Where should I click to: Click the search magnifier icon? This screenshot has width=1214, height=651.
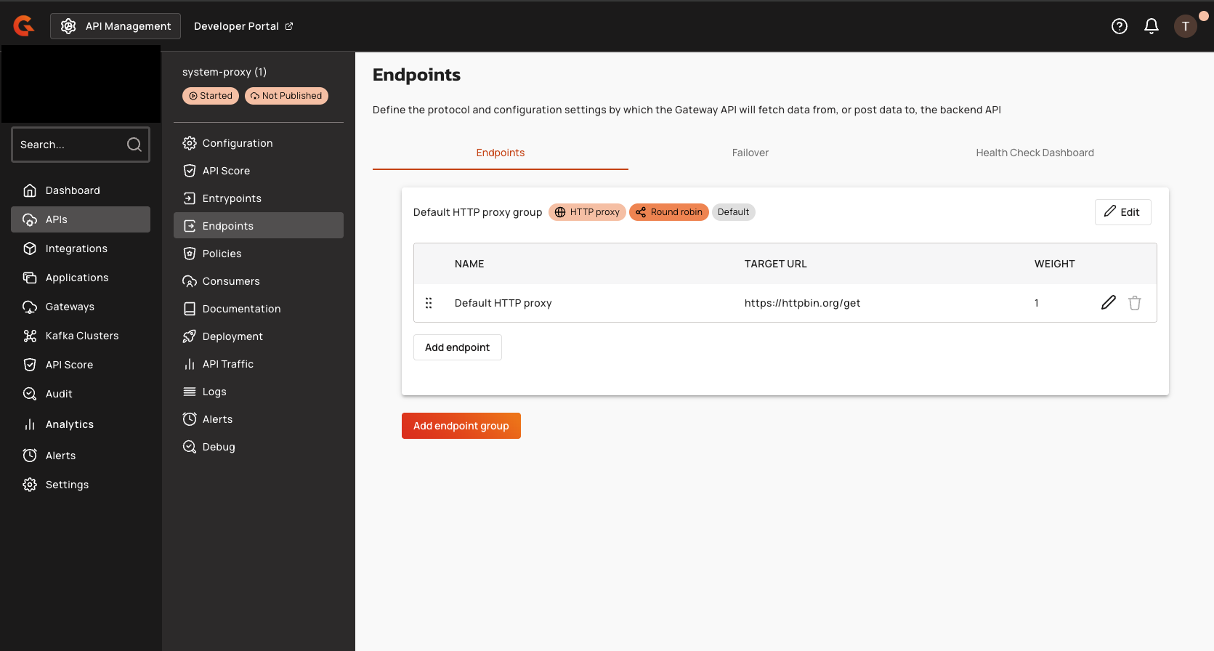point(134,145)
